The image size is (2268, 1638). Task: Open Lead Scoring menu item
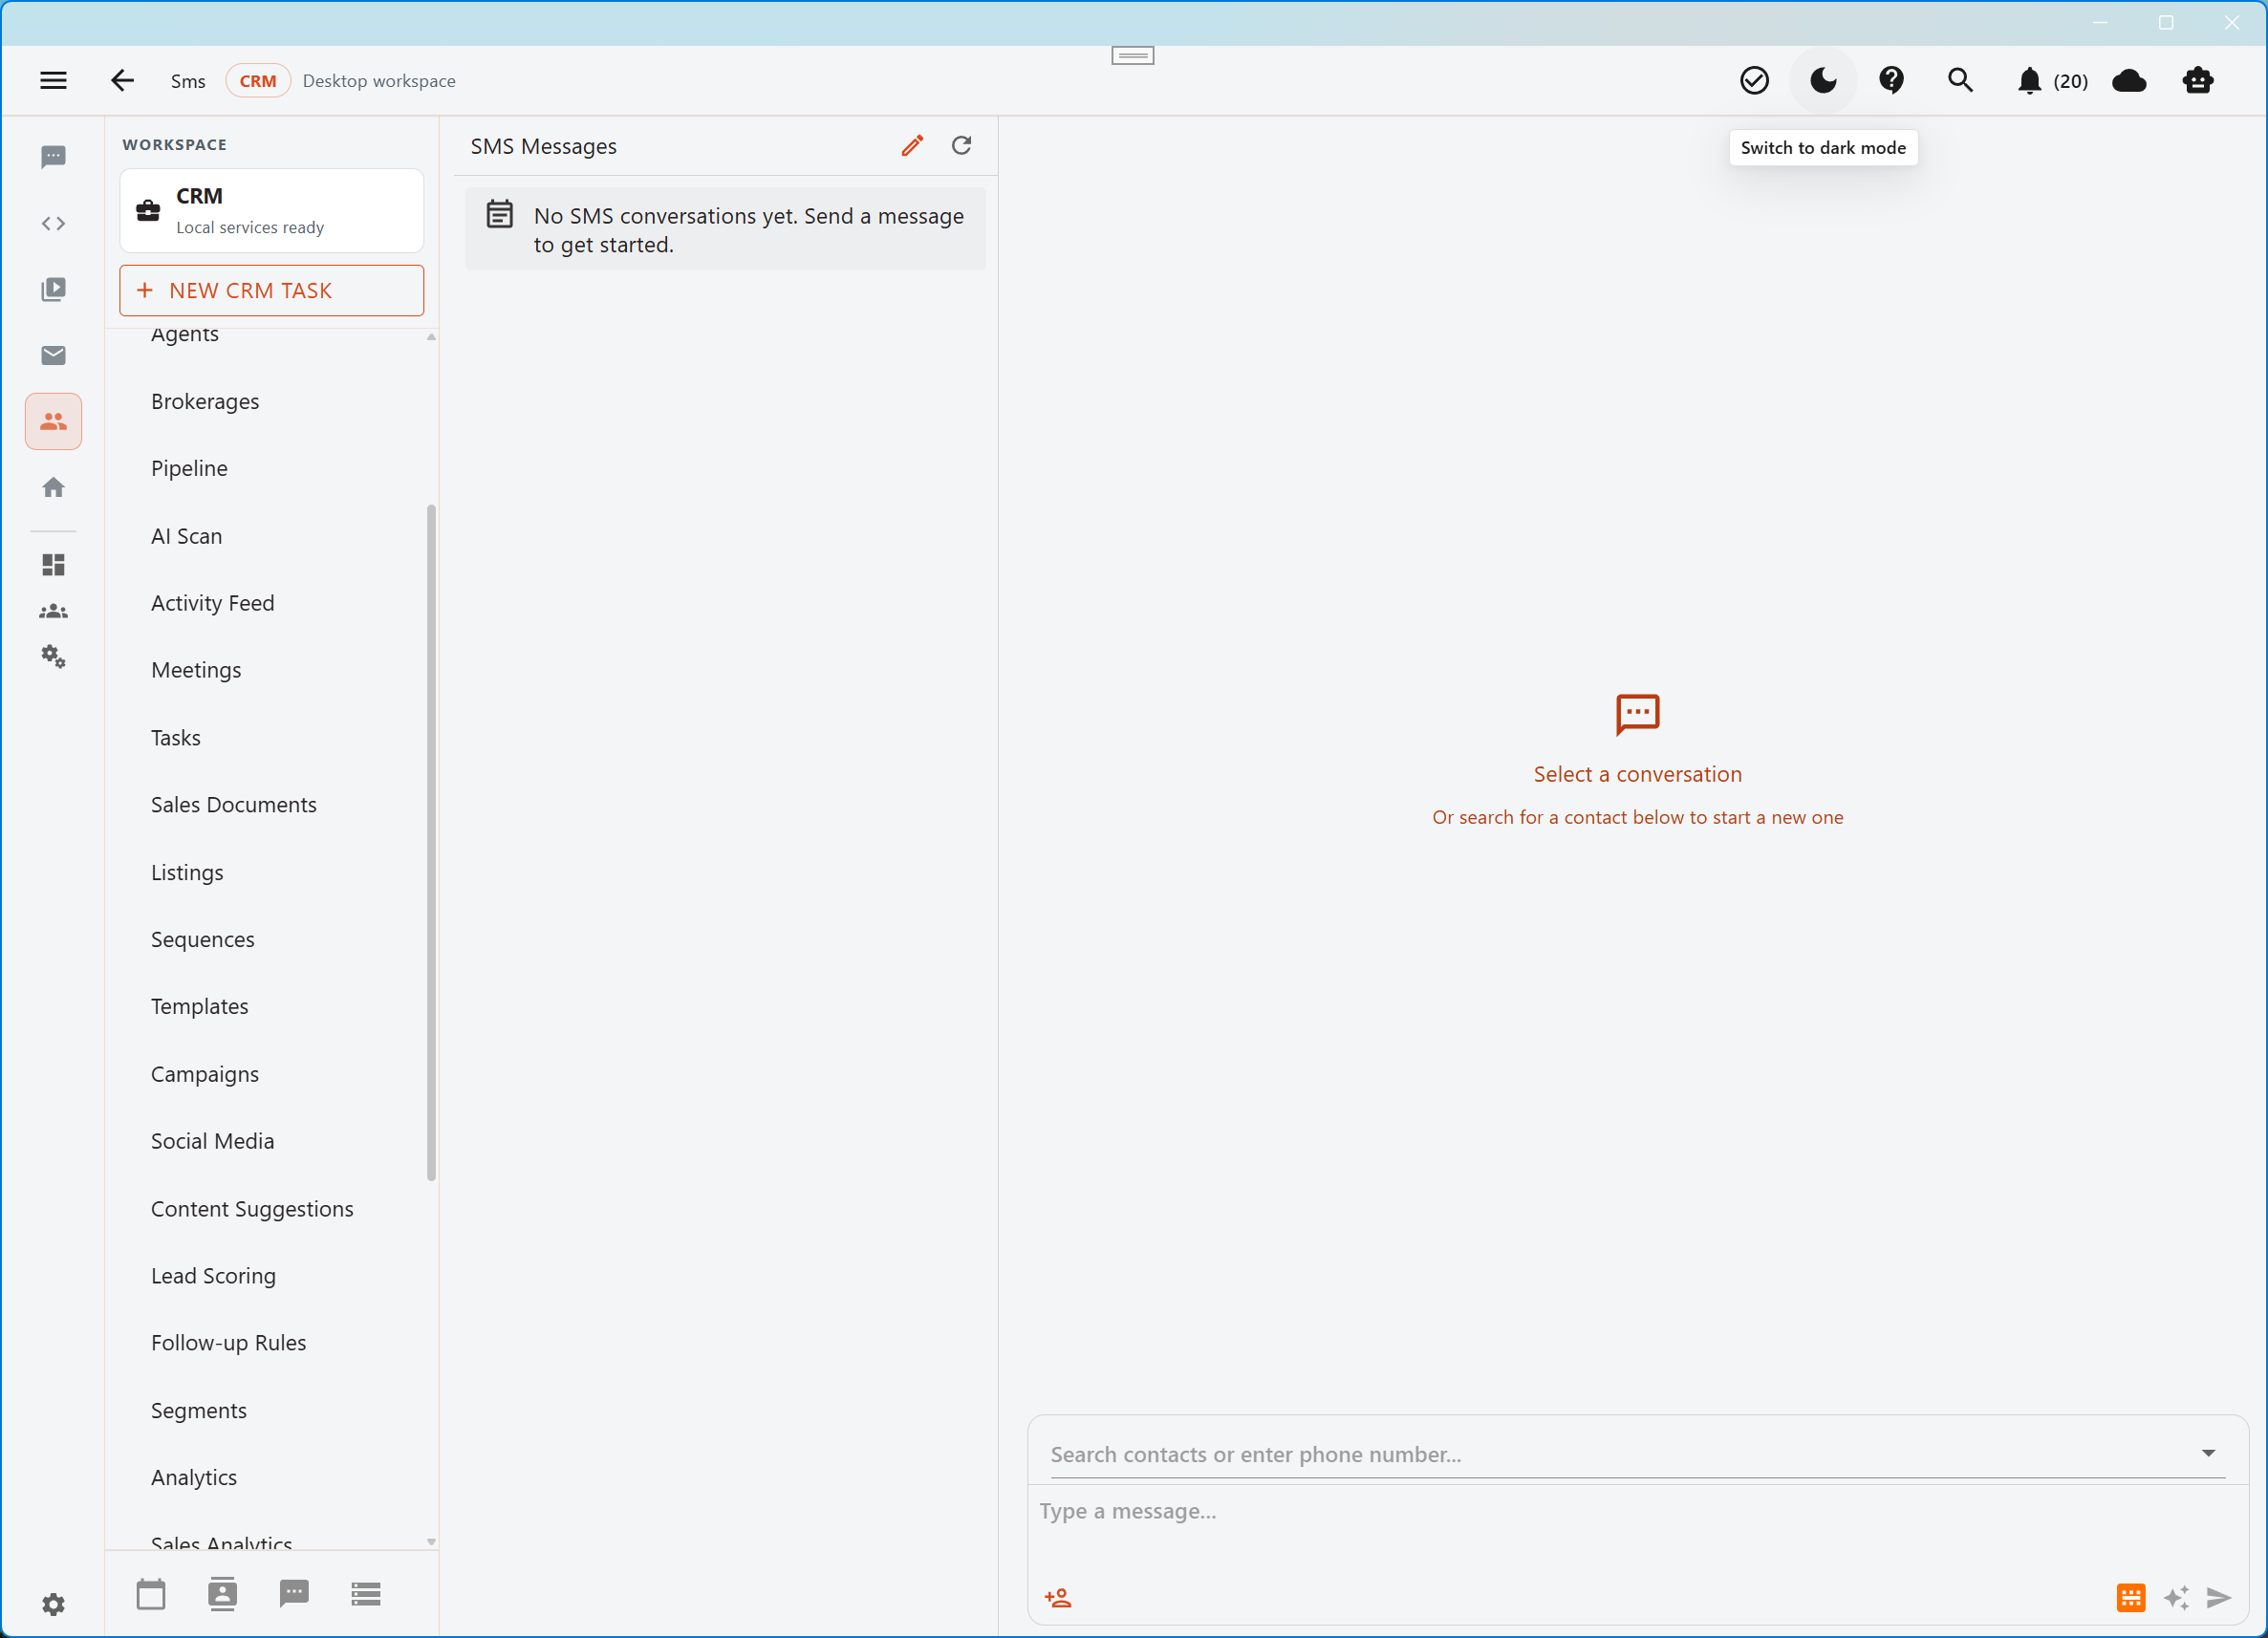(213, 1277)
